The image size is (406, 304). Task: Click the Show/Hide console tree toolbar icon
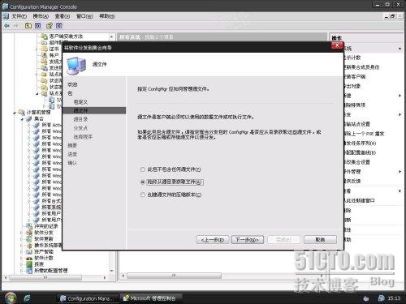(38, 26)
